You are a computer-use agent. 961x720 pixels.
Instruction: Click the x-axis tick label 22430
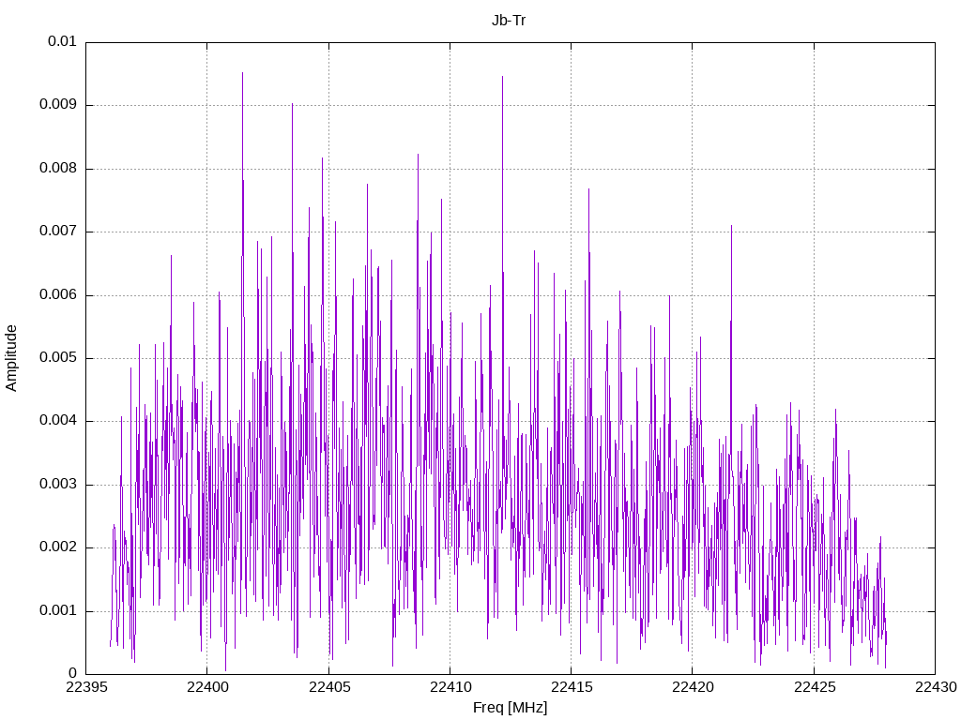936,687
